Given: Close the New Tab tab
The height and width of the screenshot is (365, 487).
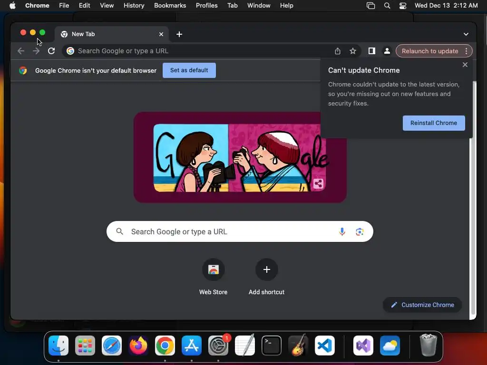Looking at the screenshot, I should 161,34.
